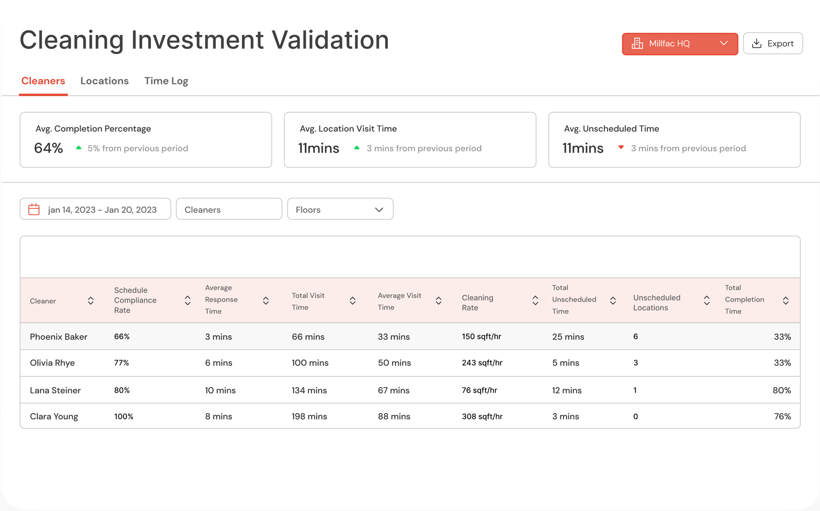Image resolution: width=820 pixels, height=511 pixels.
Task: Sort by Average Response Time arrows
Action: tap(266, 301)
